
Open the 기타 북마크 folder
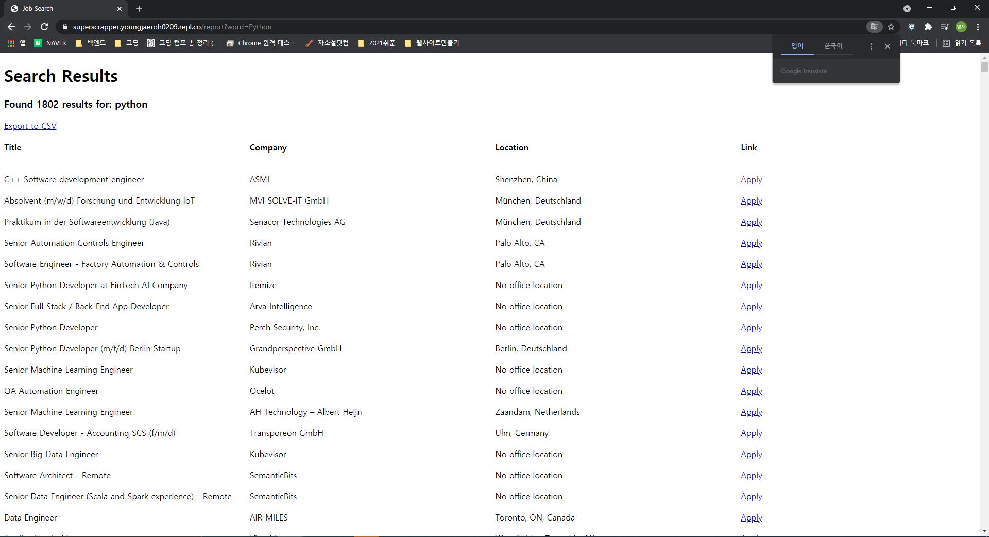[x=915, y=43]
